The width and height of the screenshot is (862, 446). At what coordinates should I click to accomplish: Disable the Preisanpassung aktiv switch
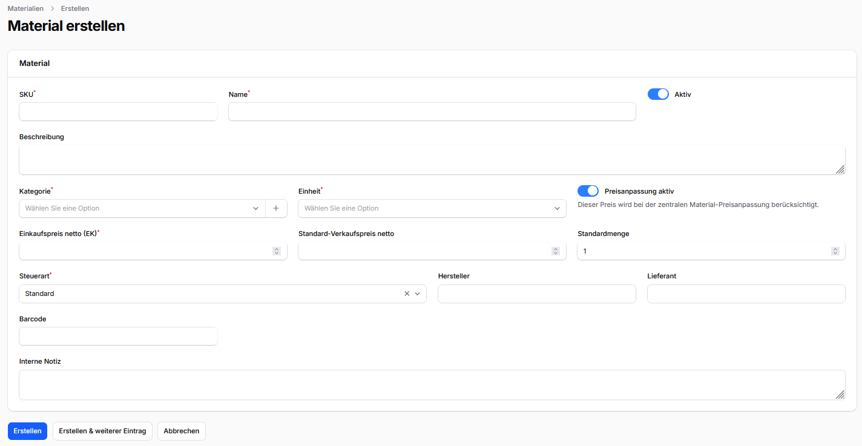(x=588, y=191)
